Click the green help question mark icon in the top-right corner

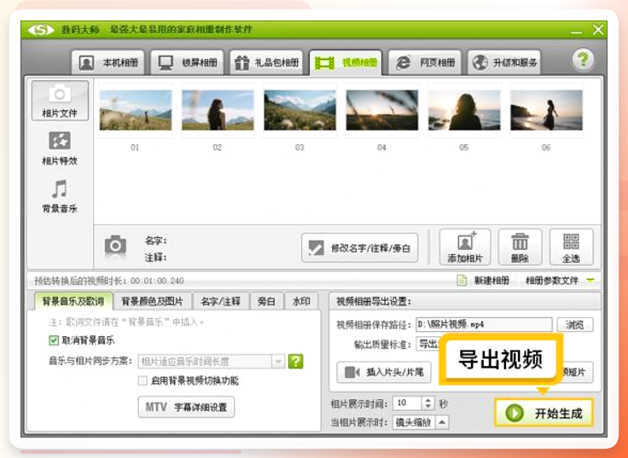(583, 60)
